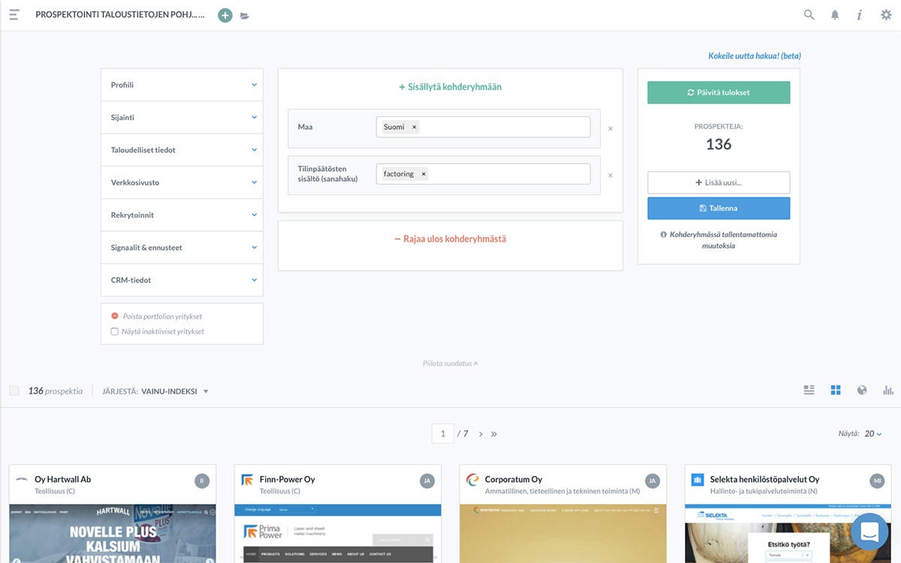Expand the Rekrytoinnit filter section

coord(182,215)
